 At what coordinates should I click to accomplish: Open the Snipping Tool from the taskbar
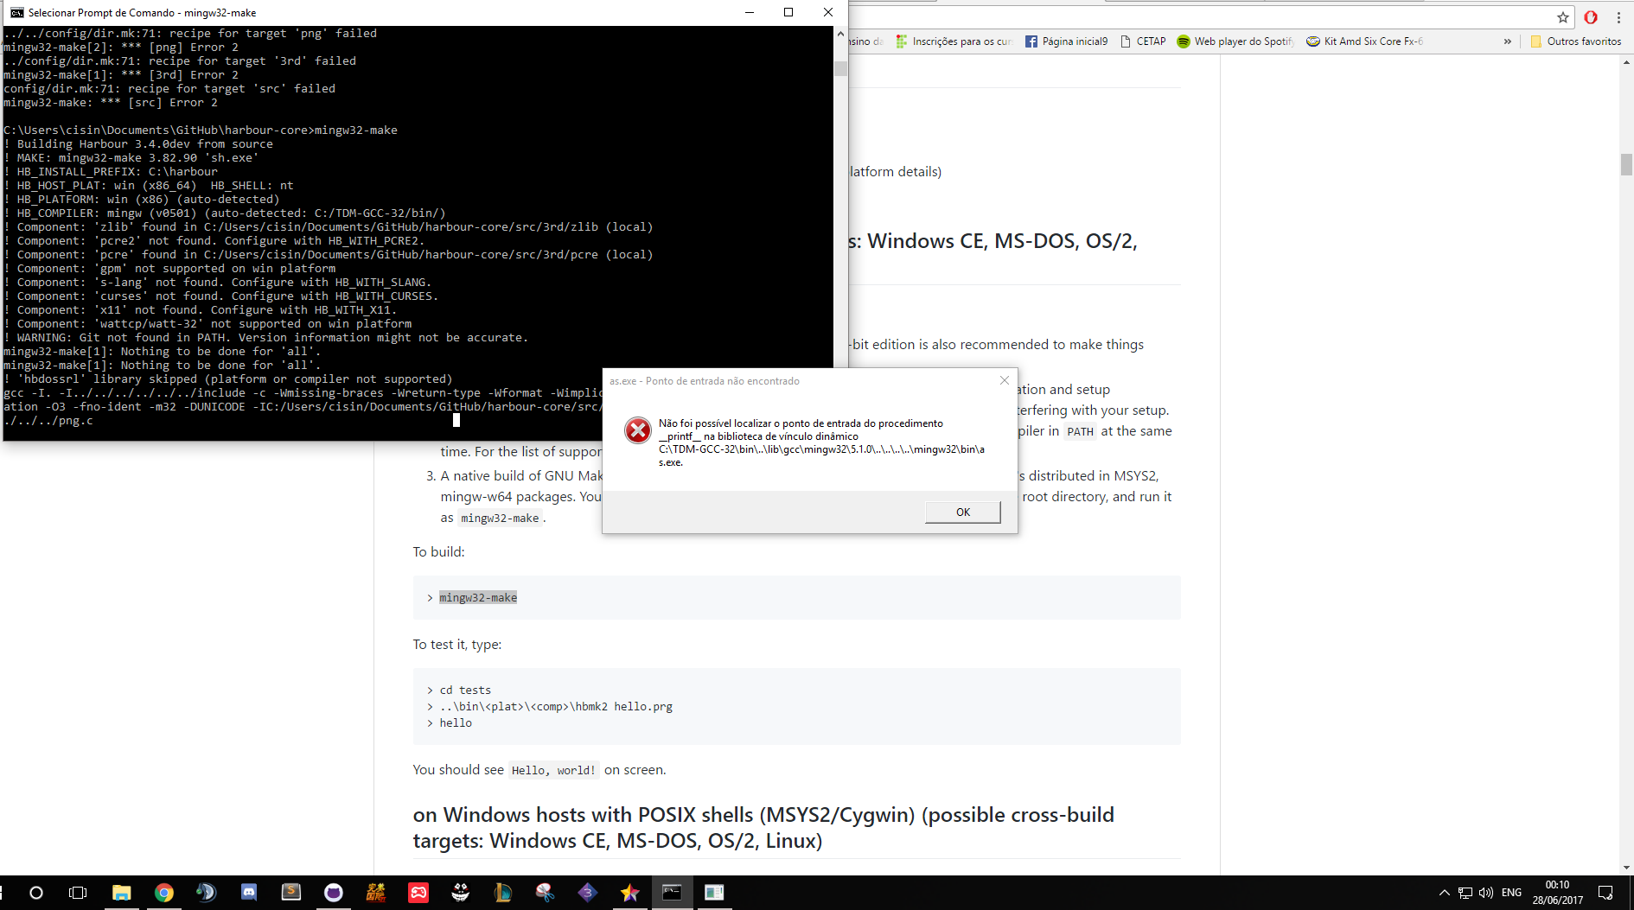point(545,893)
